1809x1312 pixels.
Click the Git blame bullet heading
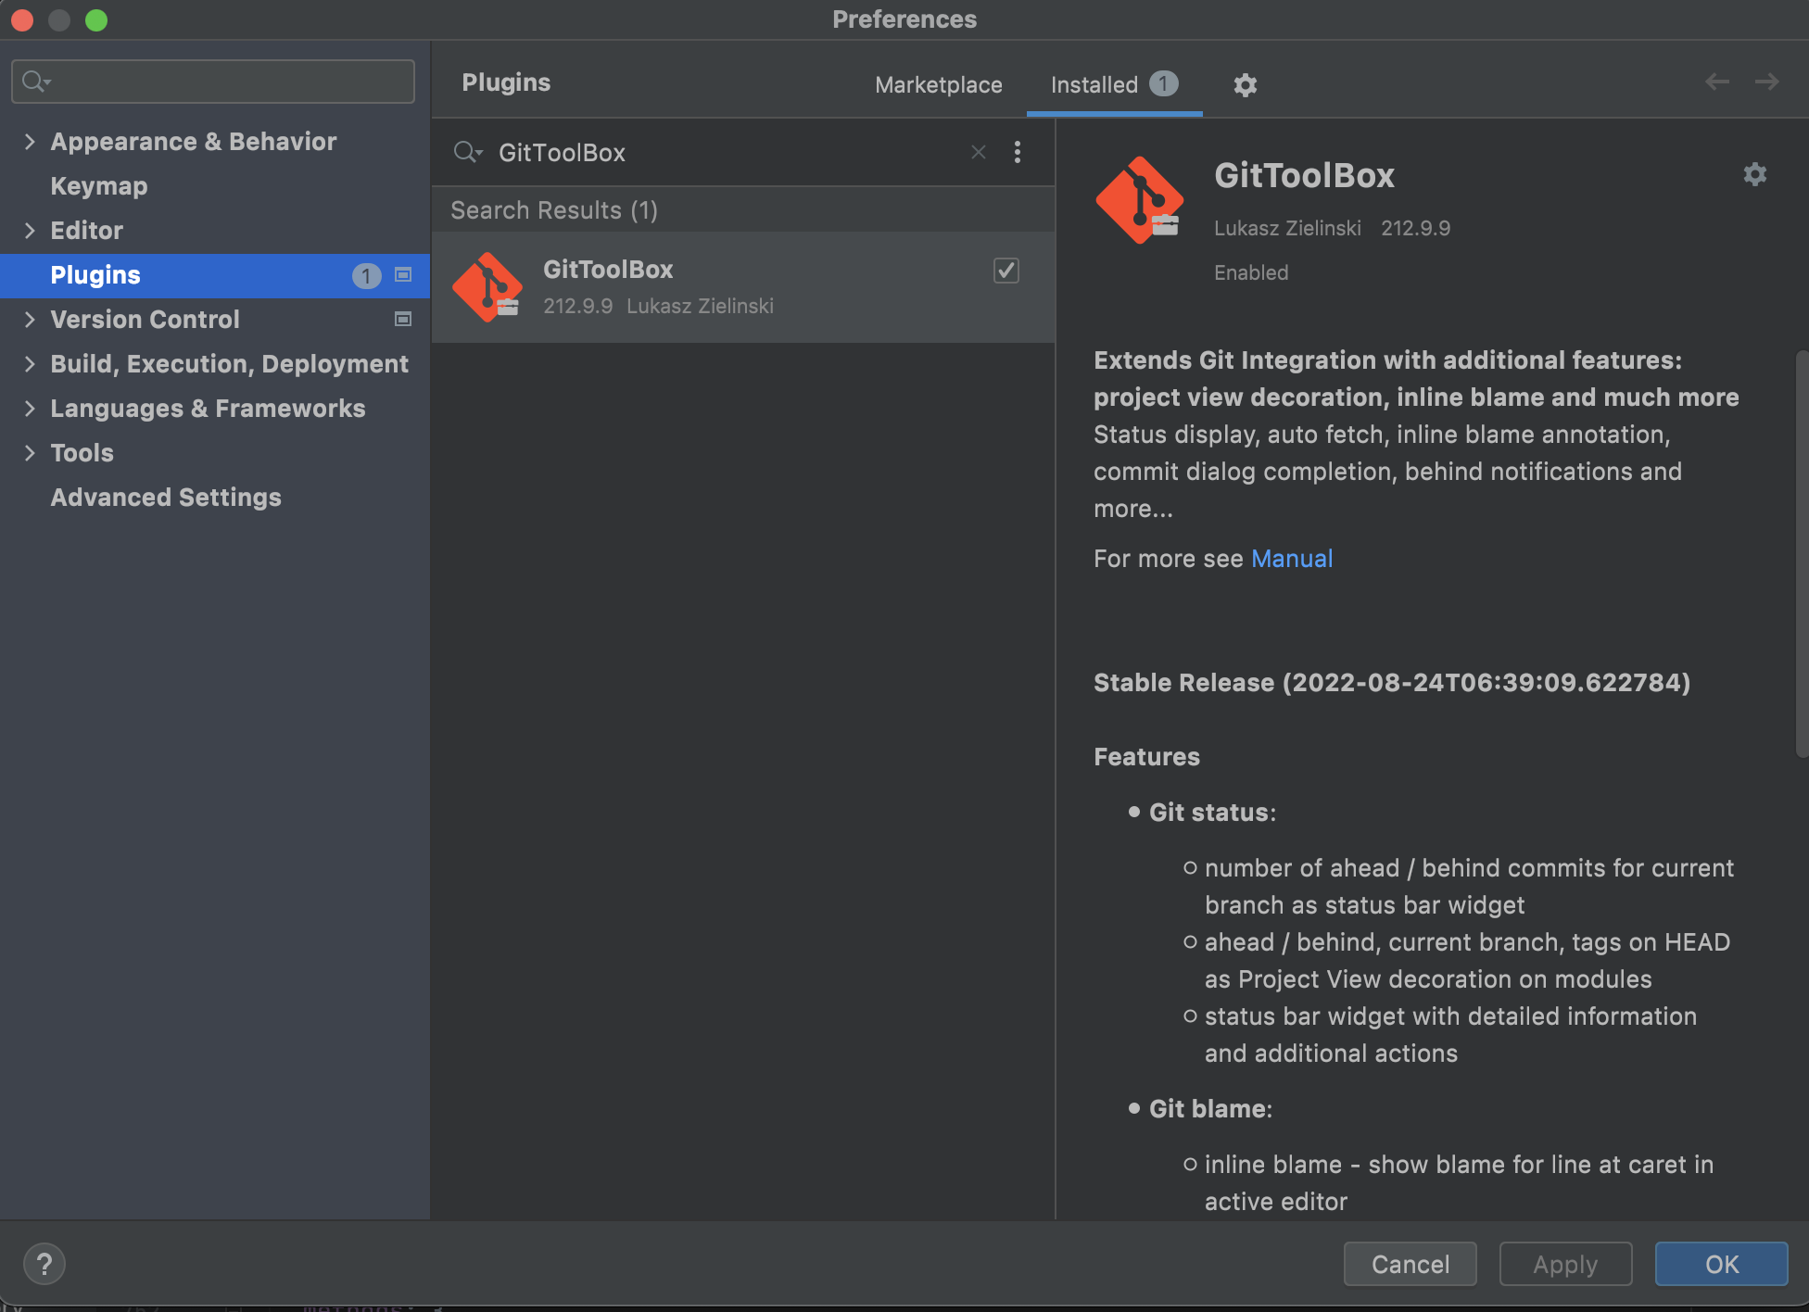tap(1210, 1109)
